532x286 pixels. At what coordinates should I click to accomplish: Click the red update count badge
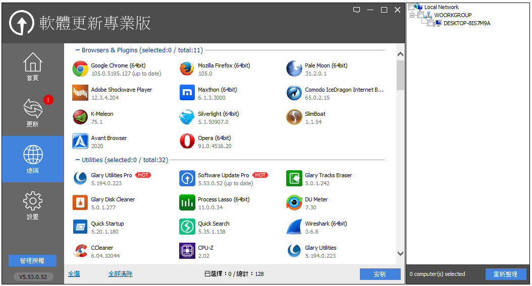48,100
